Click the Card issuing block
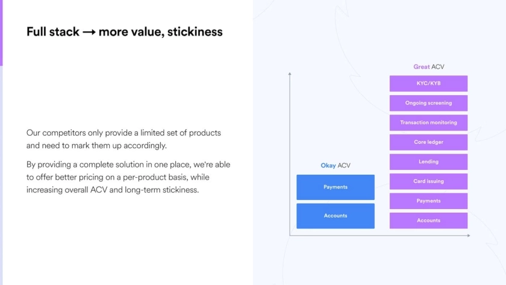 tap(428, 181)
